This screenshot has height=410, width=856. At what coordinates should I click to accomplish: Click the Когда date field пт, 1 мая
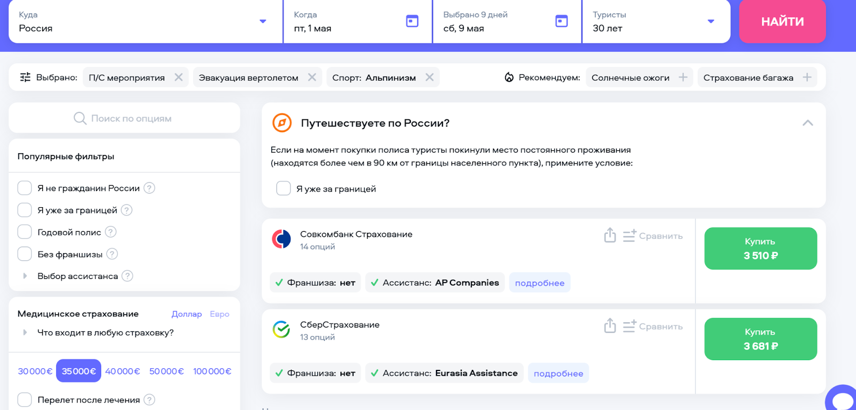click(x=357, y=21)
